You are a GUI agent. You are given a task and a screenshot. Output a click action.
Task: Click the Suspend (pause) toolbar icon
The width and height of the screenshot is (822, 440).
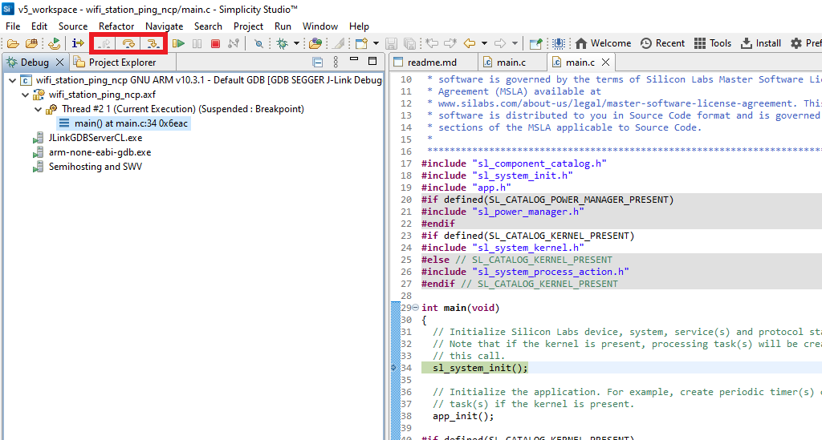[x=197, y=43]
